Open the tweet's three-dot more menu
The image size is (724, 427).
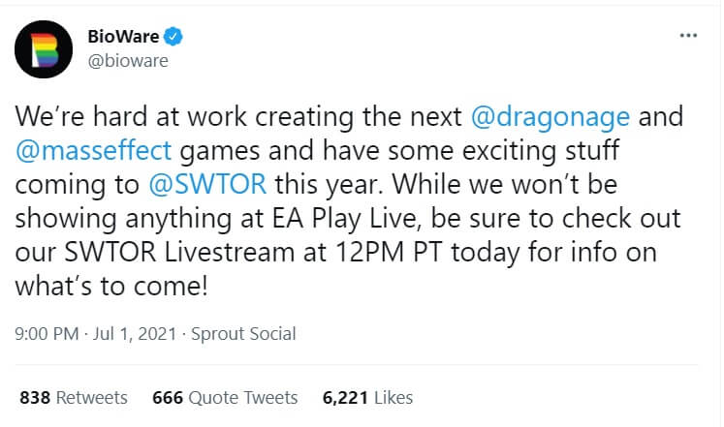tap(688, 36)
